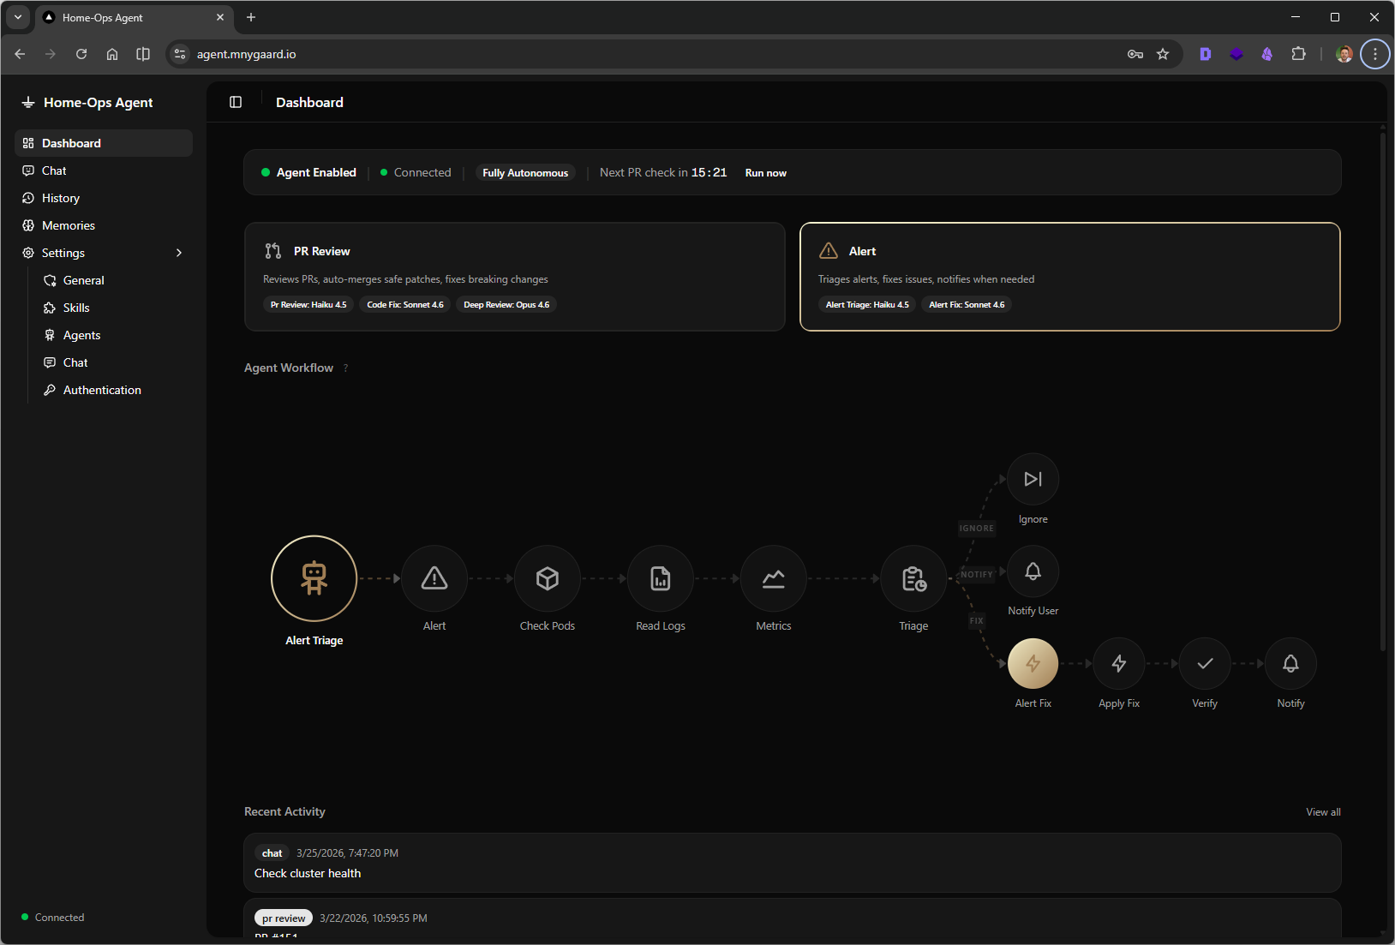Open Agents settings
The image size is (1395, 945).
click(114, 335)
